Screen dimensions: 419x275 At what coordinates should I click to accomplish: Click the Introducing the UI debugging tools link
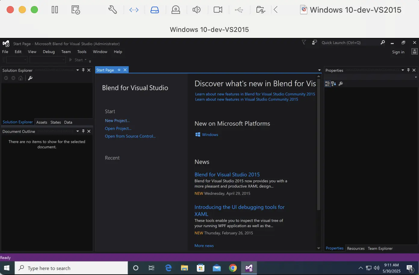click(x=239, y=211)
